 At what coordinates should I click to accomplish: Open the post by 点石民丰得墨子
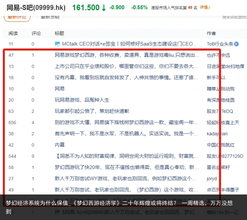click(126, 190)
